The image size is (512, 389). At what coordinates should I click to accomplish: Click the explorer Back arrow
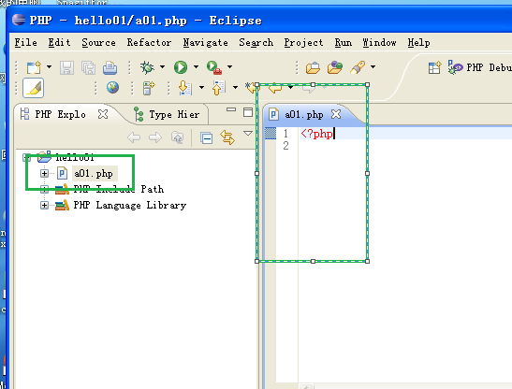point(134,137)
